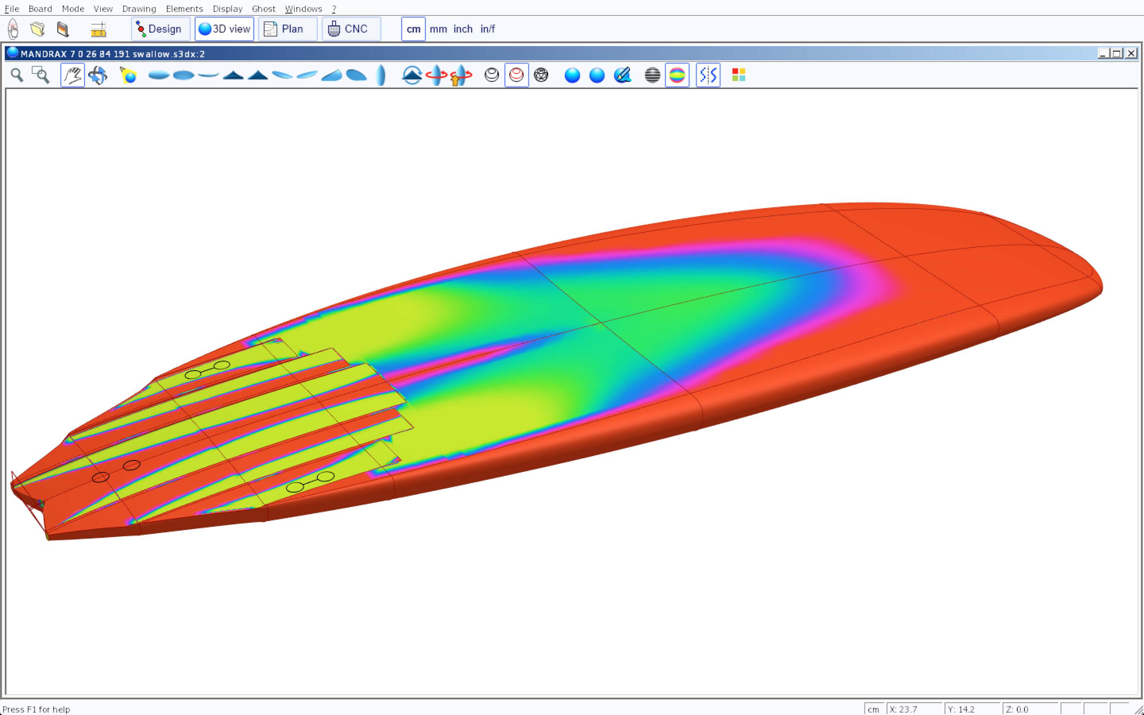The width and height of the screenshot is (1144, 715).
Task: Open the Elements menu
Action: coord(184,8)
